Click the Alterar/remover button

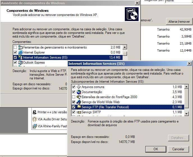point(179,22)
